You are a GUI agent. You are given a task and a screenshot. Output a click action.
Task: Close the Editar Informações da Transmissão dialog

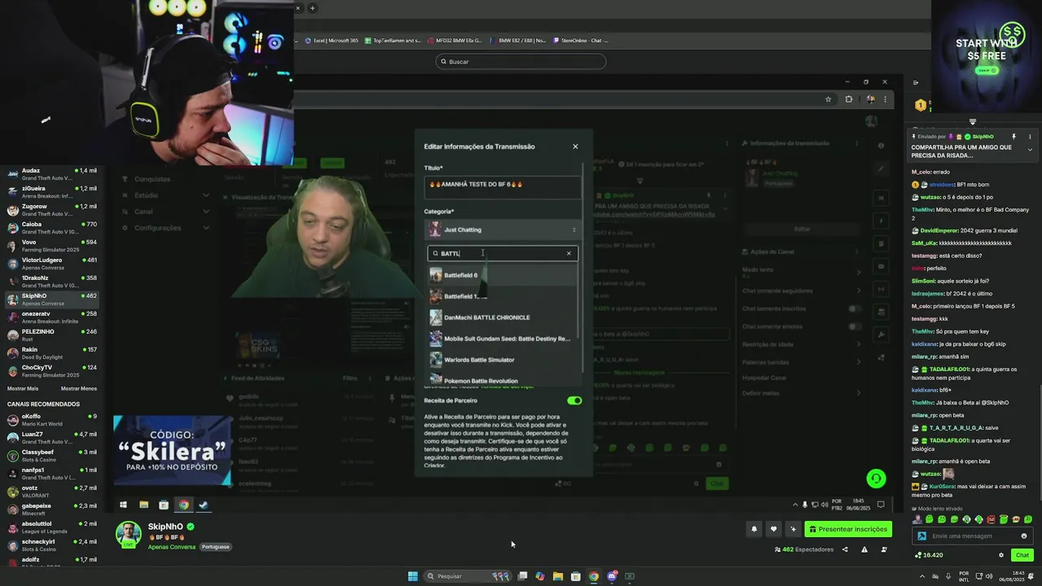pos(576,146)
